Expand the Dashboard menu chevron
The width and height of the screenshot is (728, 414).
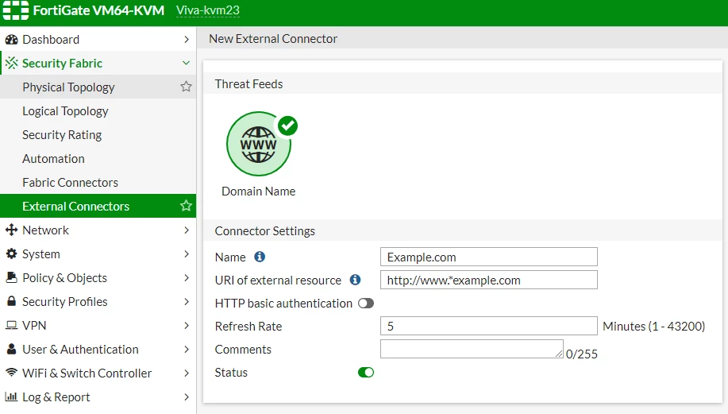[x=187, y=40]
